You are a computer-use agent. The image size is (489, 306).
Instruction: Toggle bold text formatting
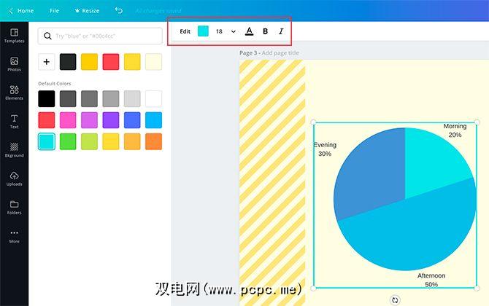click(x=266, y=31)
